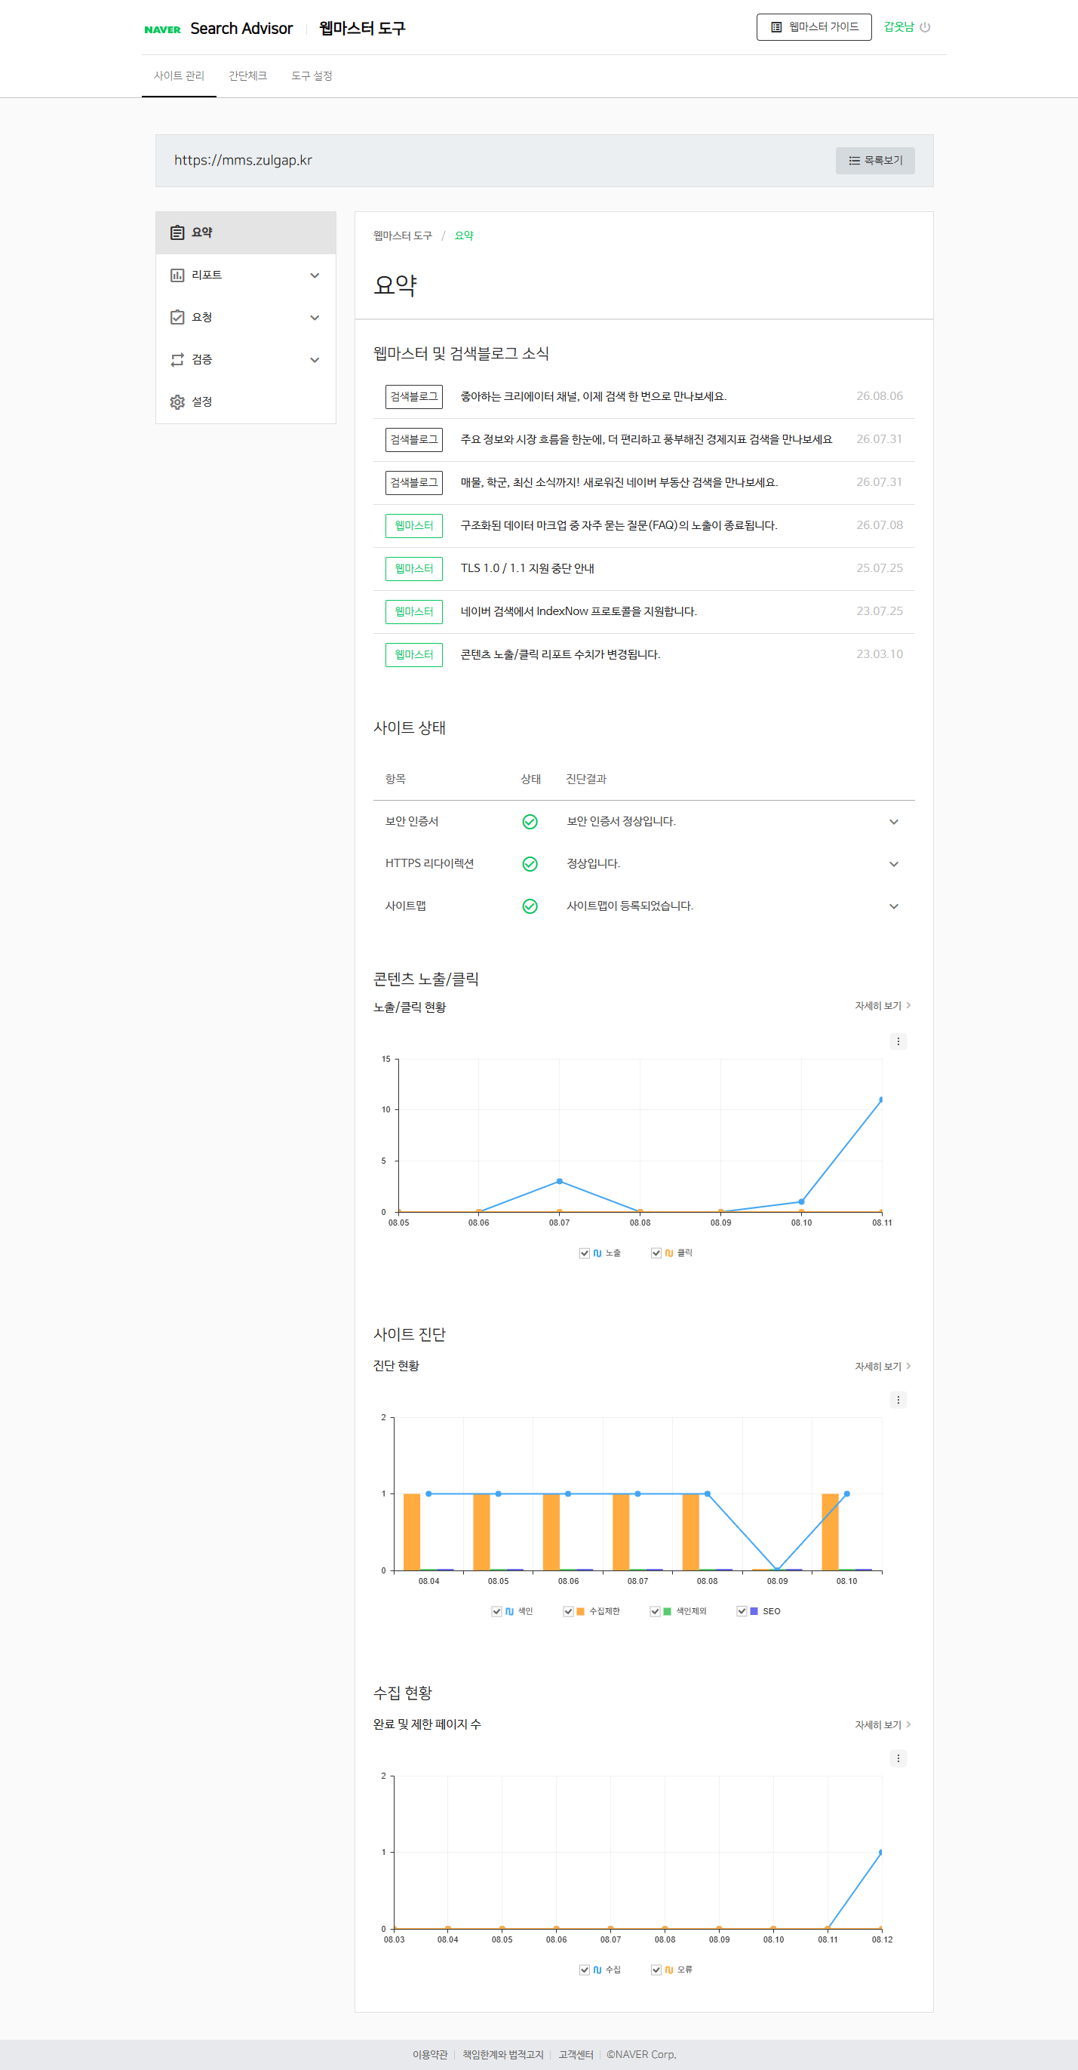Click the 요청 checklist icon
Viewport: 1078px width, 2070px height.
coord(177,318)
